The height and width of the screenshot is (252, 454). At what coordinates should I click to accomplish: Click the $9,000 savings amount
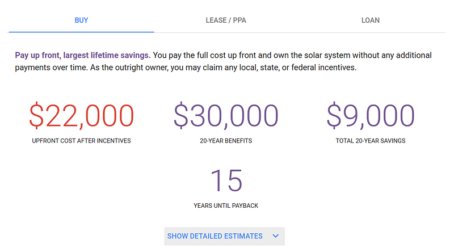(371, 115)
